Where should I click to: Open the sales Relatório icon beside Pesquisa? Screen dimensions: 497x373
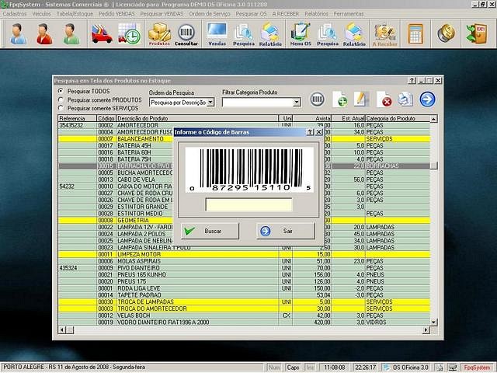click(270, 34)
